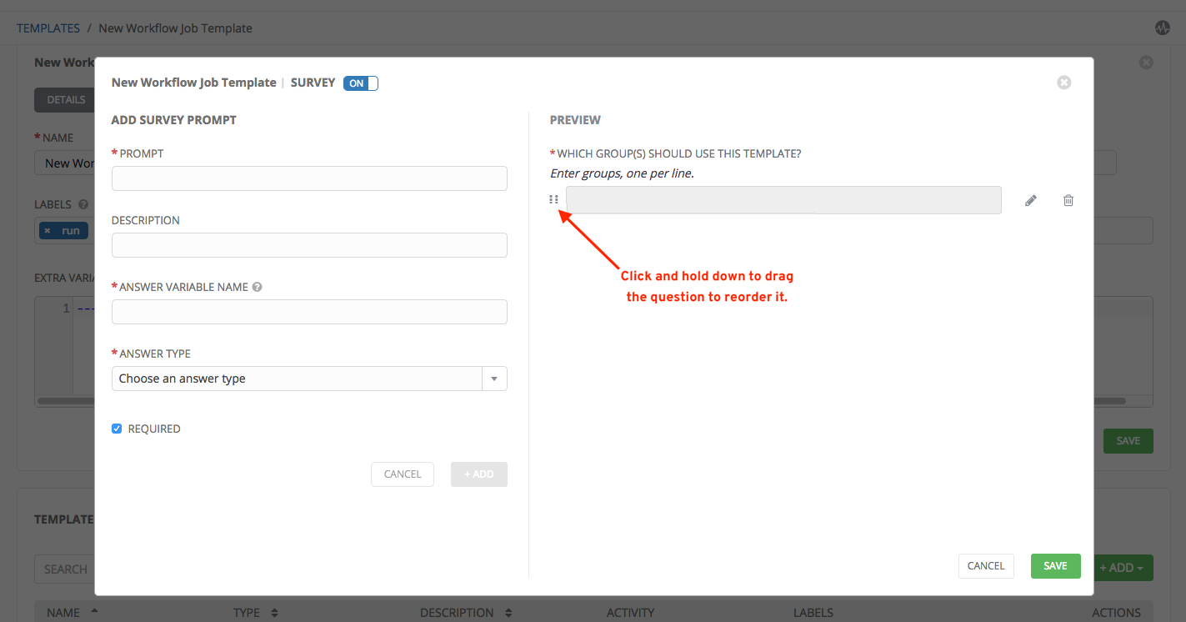This screenshot has height=622, width=1186.
Task: Click background template SAVE button
Action: point(1128,441)
